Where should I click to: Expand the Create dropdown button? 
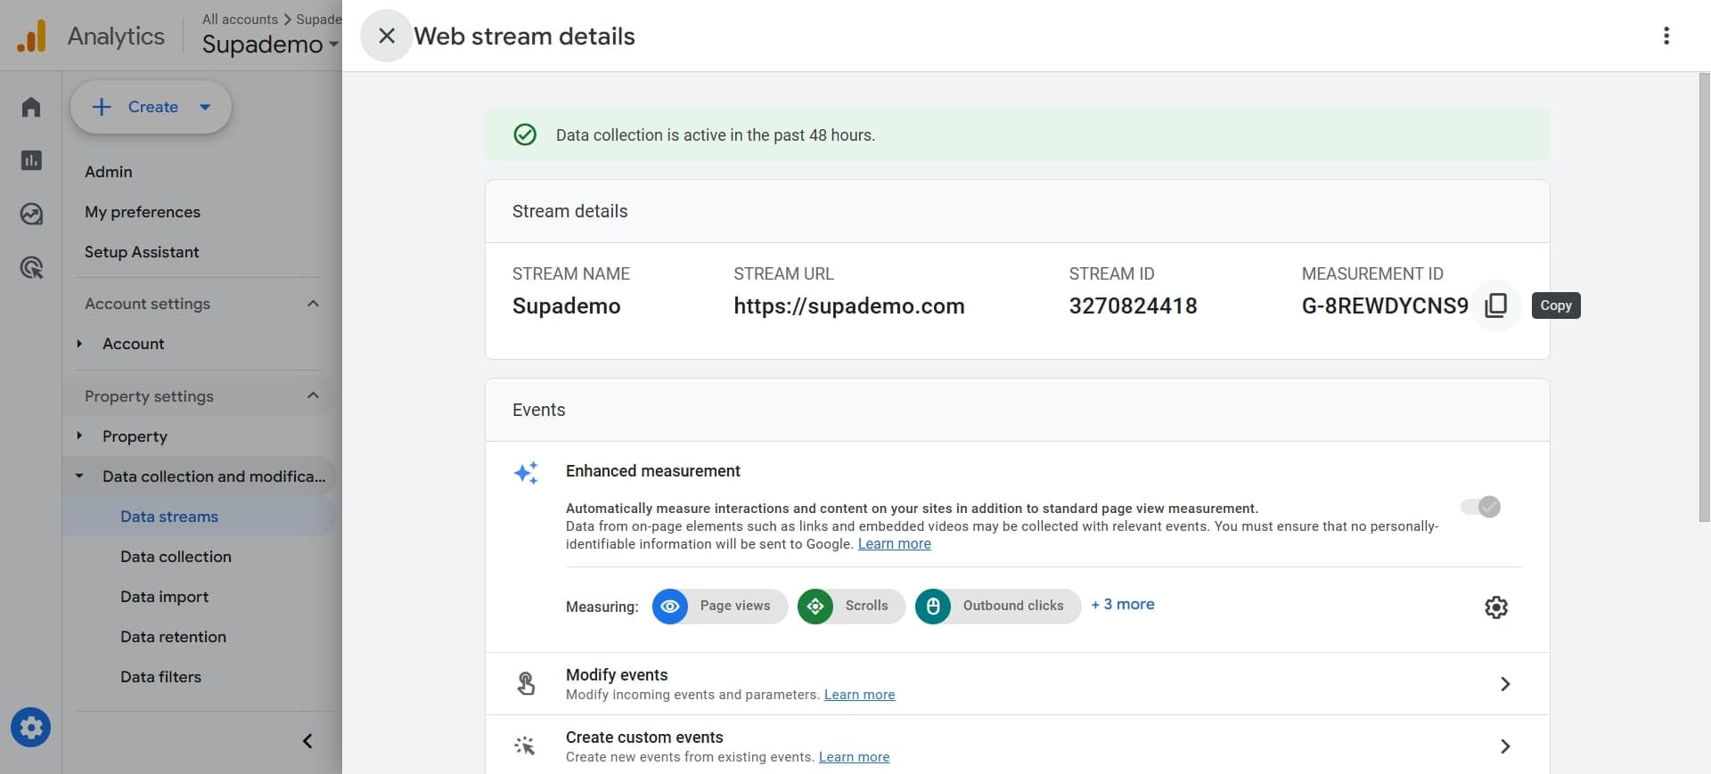click(205, 107)
